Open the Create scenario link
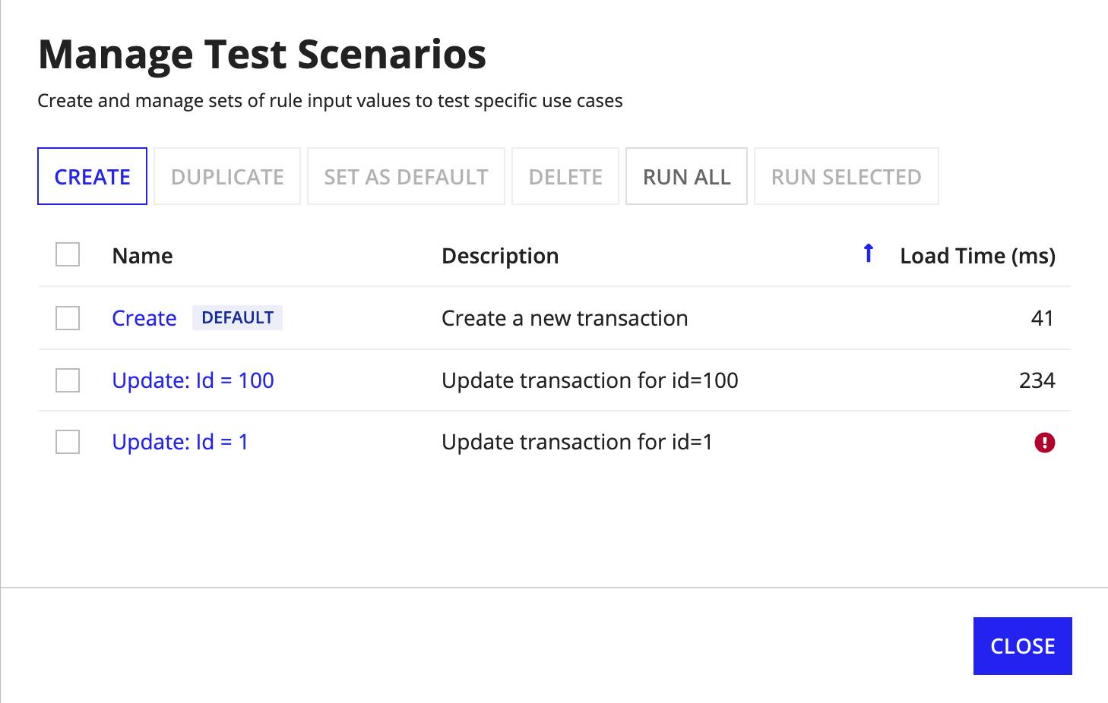This screenshot has height=703, width=1108. tap(144, 318)
